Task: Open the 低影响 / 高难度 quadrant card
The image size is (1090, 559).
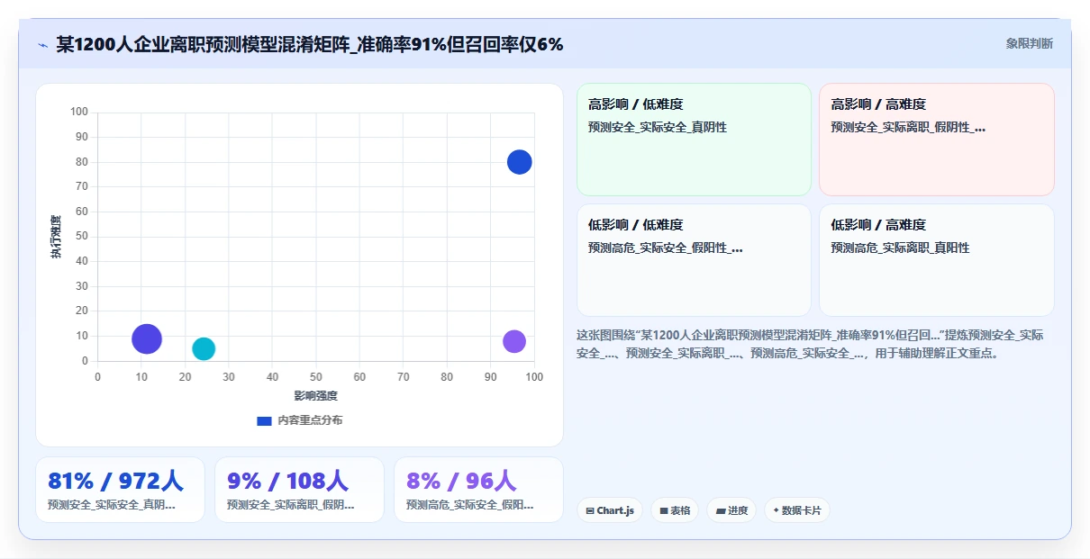Action: [x=936, y=259]
